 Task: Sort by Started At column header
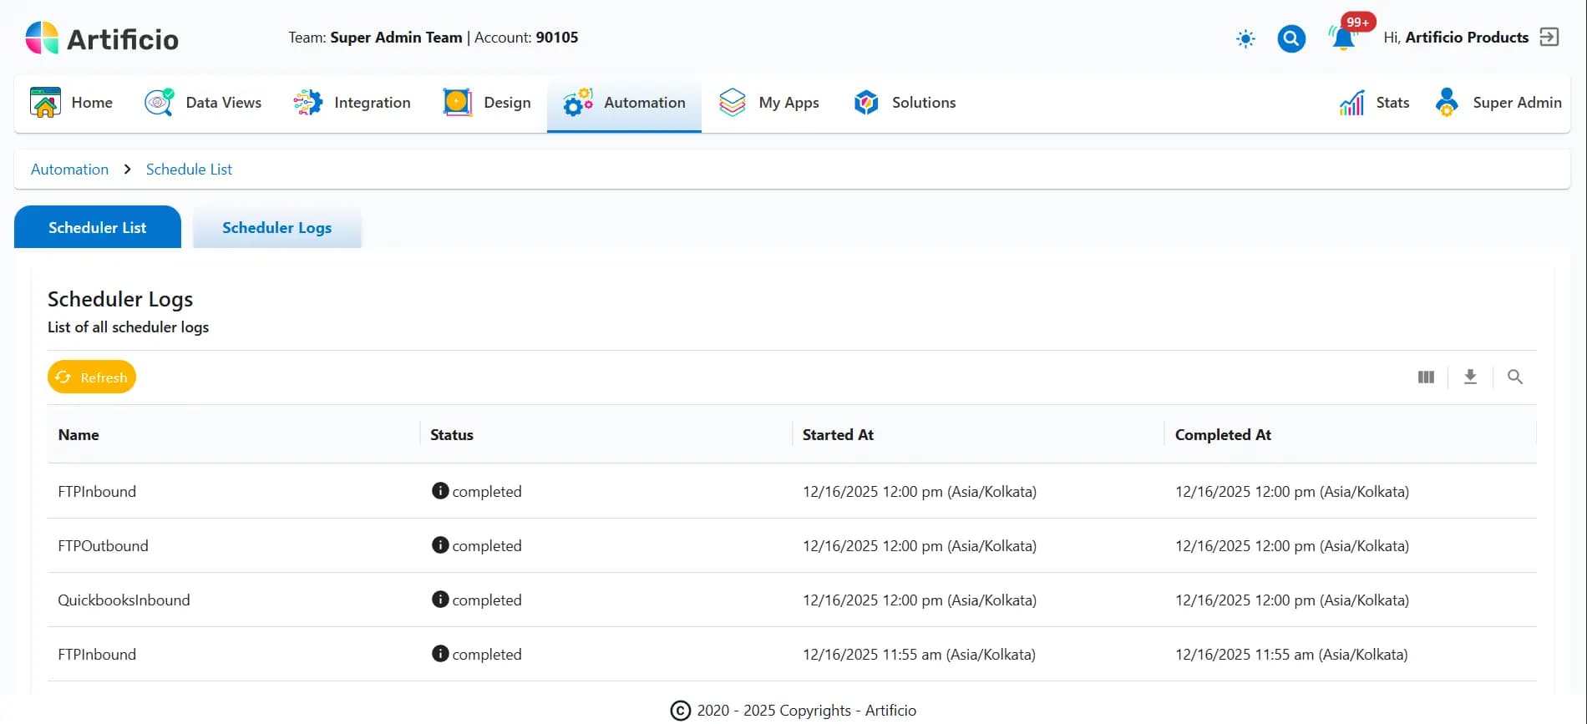pyautogui.click(x=838, y=435)
